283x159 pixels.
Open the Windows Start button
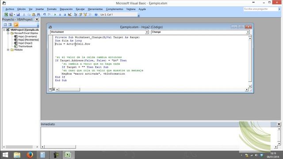pos(5,155)
